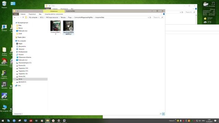Open the Файл tab in the front Explorer window

pos(16,14)
